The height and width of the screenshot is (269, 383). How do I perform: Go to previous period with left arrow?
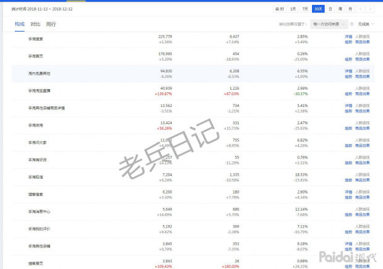360,9
